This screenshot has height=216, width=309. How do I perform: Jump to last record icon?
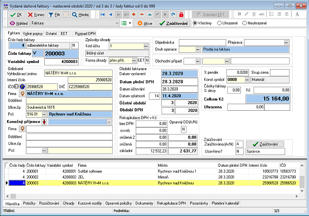126,14
